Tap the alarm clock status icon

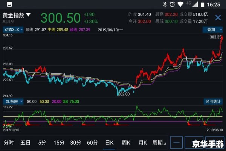[x=172, y=5]
